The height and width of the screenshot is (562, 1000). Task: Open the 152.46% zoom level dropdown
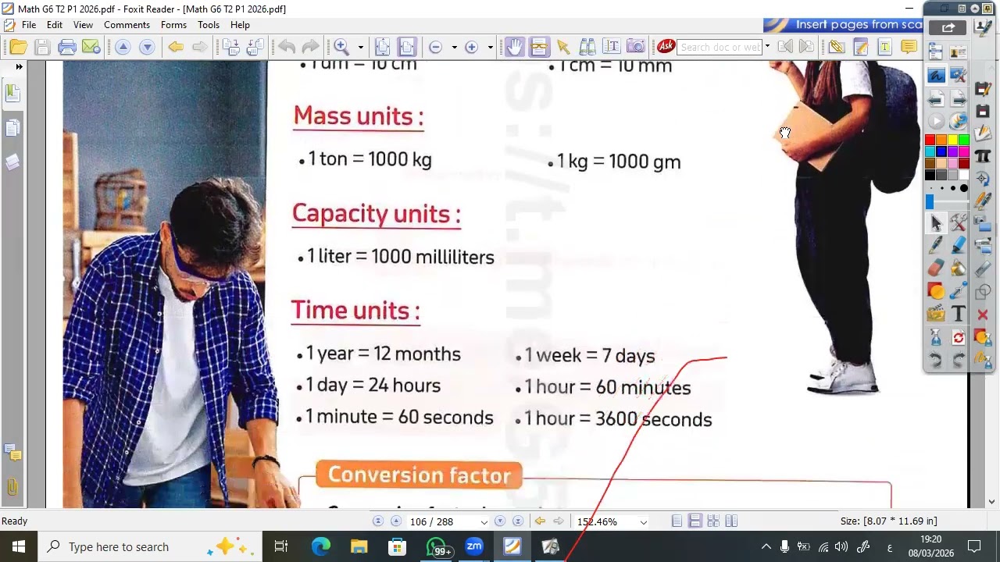[x=643, y=521]
